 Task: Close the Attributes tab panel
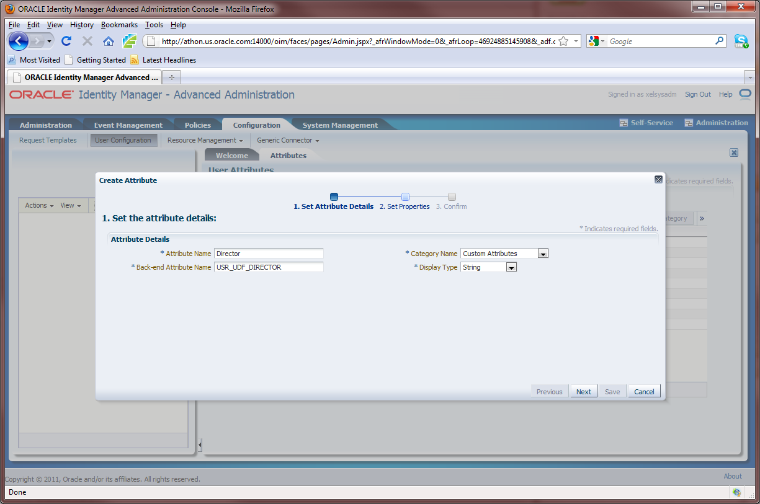734,153
